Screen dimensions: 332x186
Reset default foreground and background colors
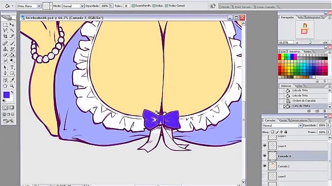tap(4, 101)
